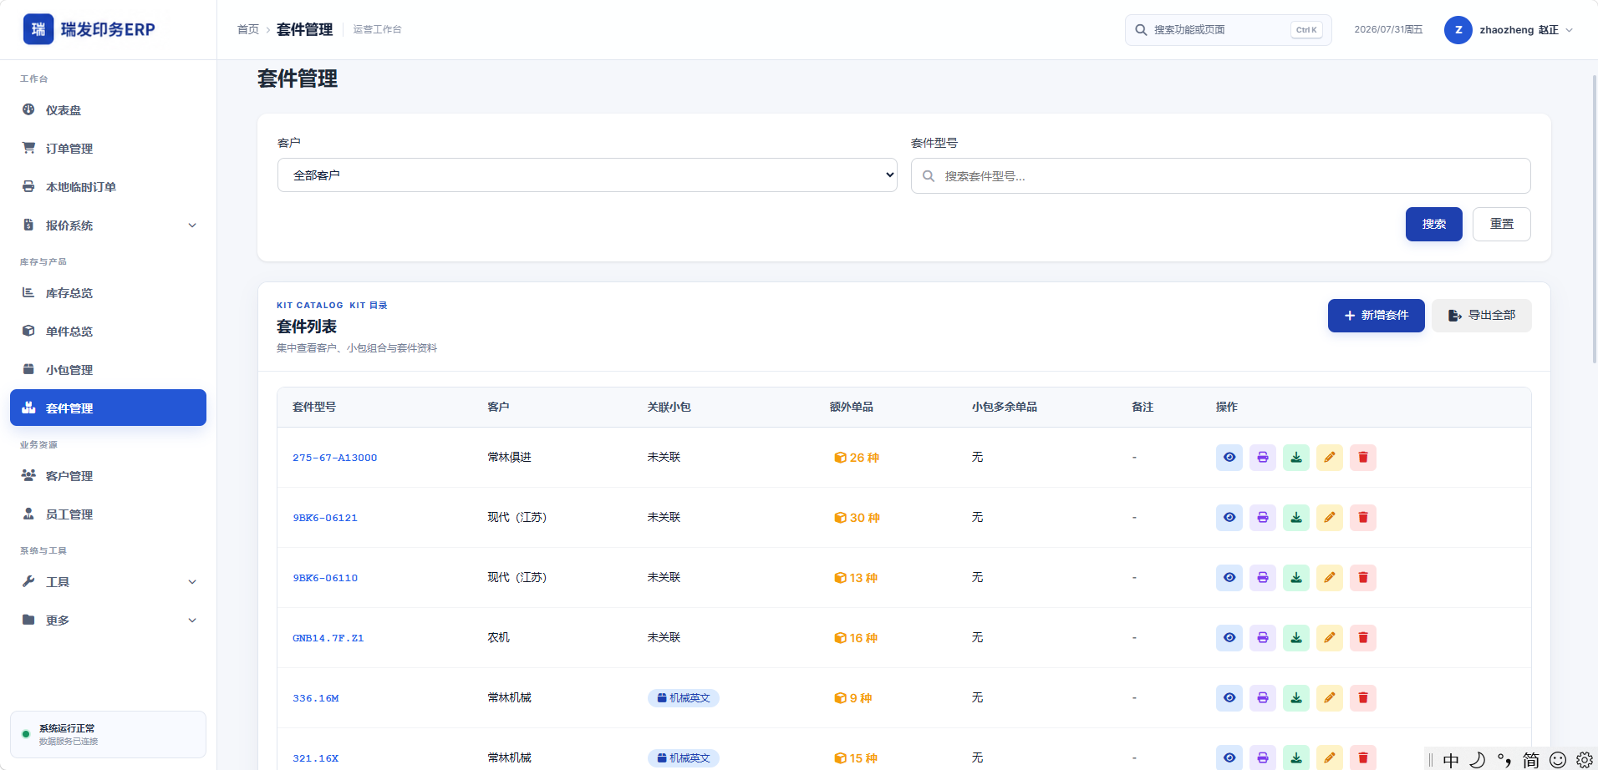Screen dimensions: 1598x770
Task: Open the zhaozheng user account menu
Action: (1509, 30)
